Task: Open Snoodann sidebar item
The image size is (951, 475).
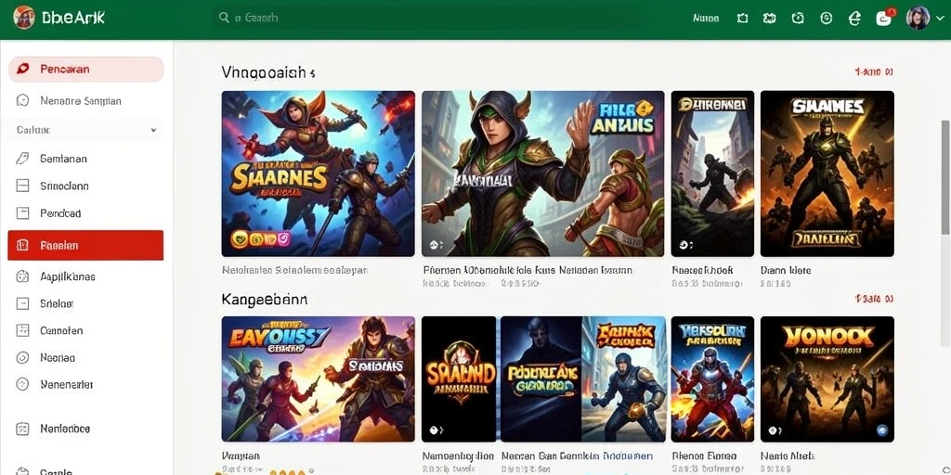Action: tap(64, 186)
